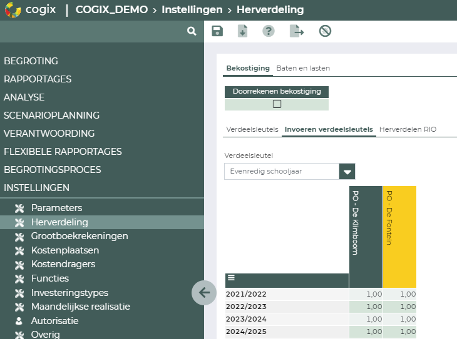Edit De Fontein value for 2022/2023

(399, 307)
